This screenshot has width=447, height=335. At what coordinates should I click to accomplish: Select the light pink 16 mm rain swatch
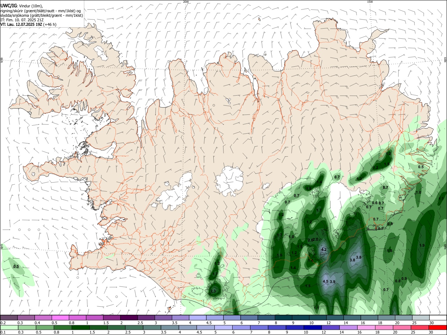(366, 327)
